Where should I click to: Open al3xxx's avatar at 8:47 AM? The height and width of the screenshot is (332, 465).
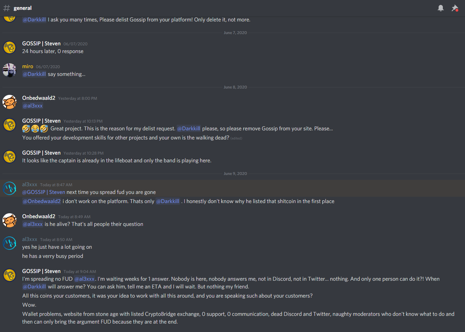(x=9, y=188)
